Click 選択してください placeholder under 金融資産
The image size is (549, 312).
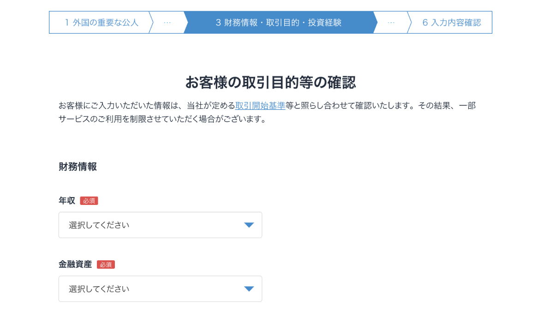tap(99, 289)
